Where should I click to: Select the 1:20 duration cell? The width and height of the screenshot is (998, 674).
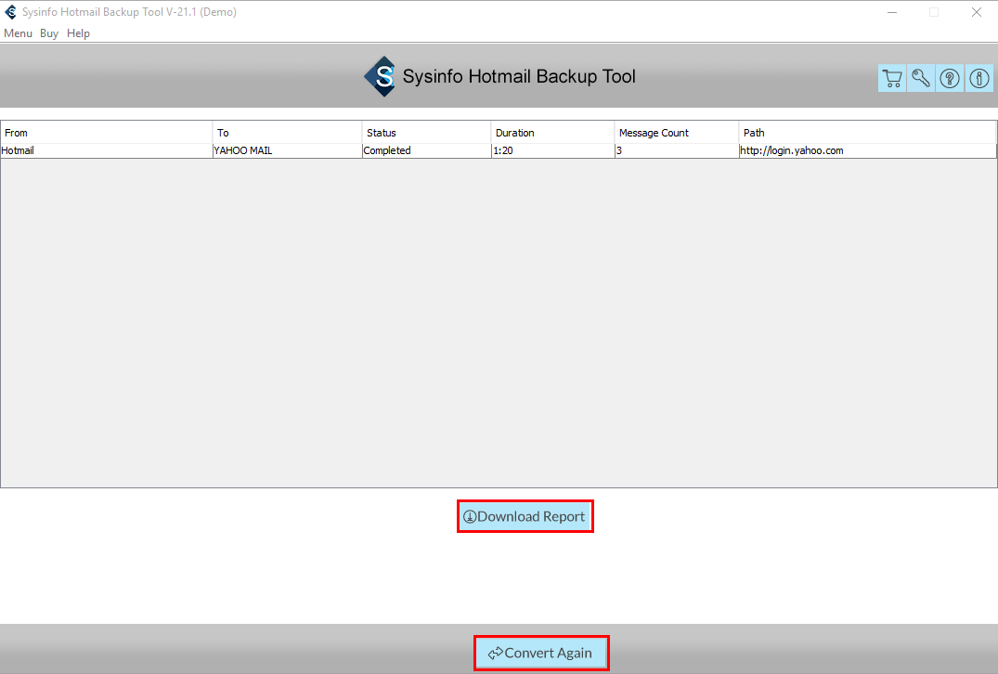[552, 150]
